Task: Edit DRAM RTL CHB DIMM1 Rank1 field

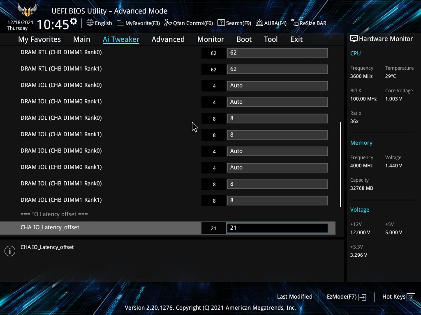Action: pos(278,69)
